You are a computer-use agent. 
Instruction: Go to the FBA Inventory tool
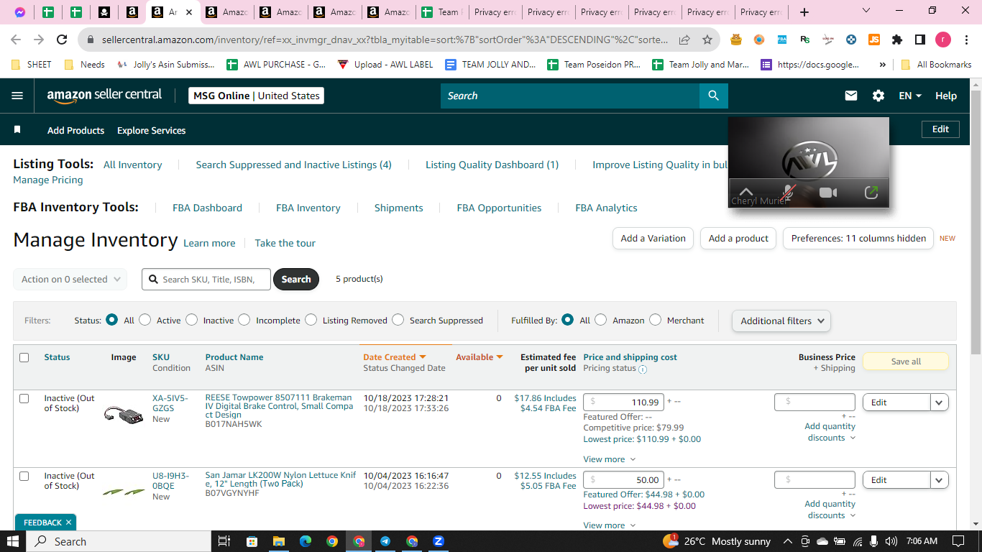[308, 208]
